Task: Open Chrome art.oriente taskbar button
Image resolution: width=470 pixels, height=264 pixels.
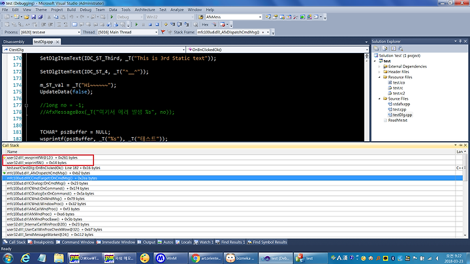Action: click(207, 258)
